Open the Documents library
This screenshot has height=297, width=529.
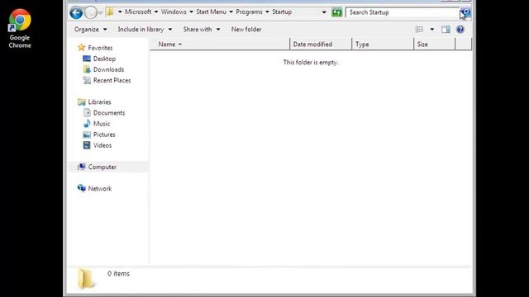point(109,113)
